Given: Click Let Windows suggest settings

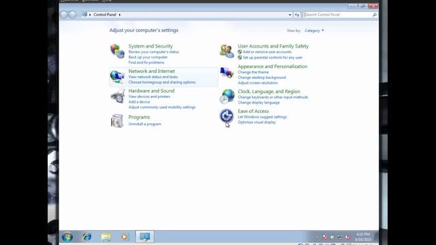Looking at the screenshot, I should pyautogui.click(x=262, y=117).
